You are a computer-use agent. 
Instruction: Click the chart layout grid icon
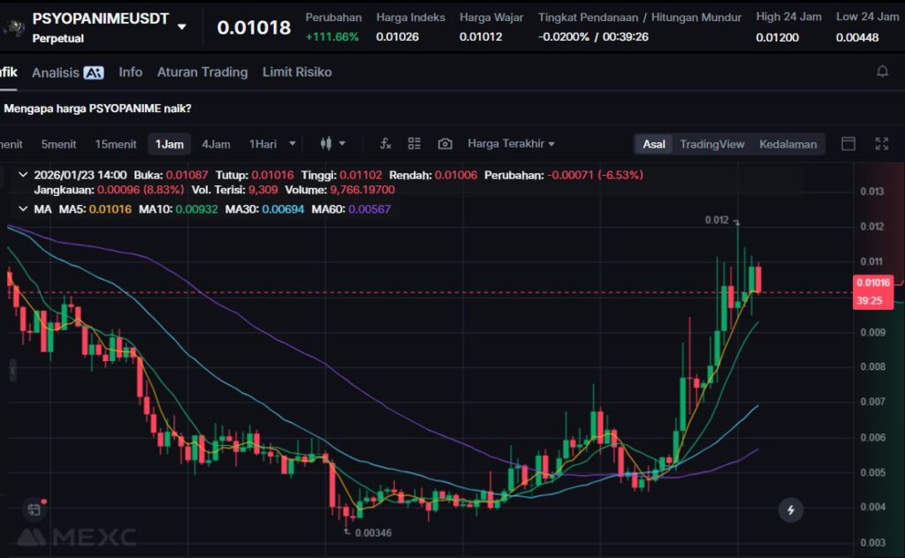pyautogui.click(x=414, y=144)
